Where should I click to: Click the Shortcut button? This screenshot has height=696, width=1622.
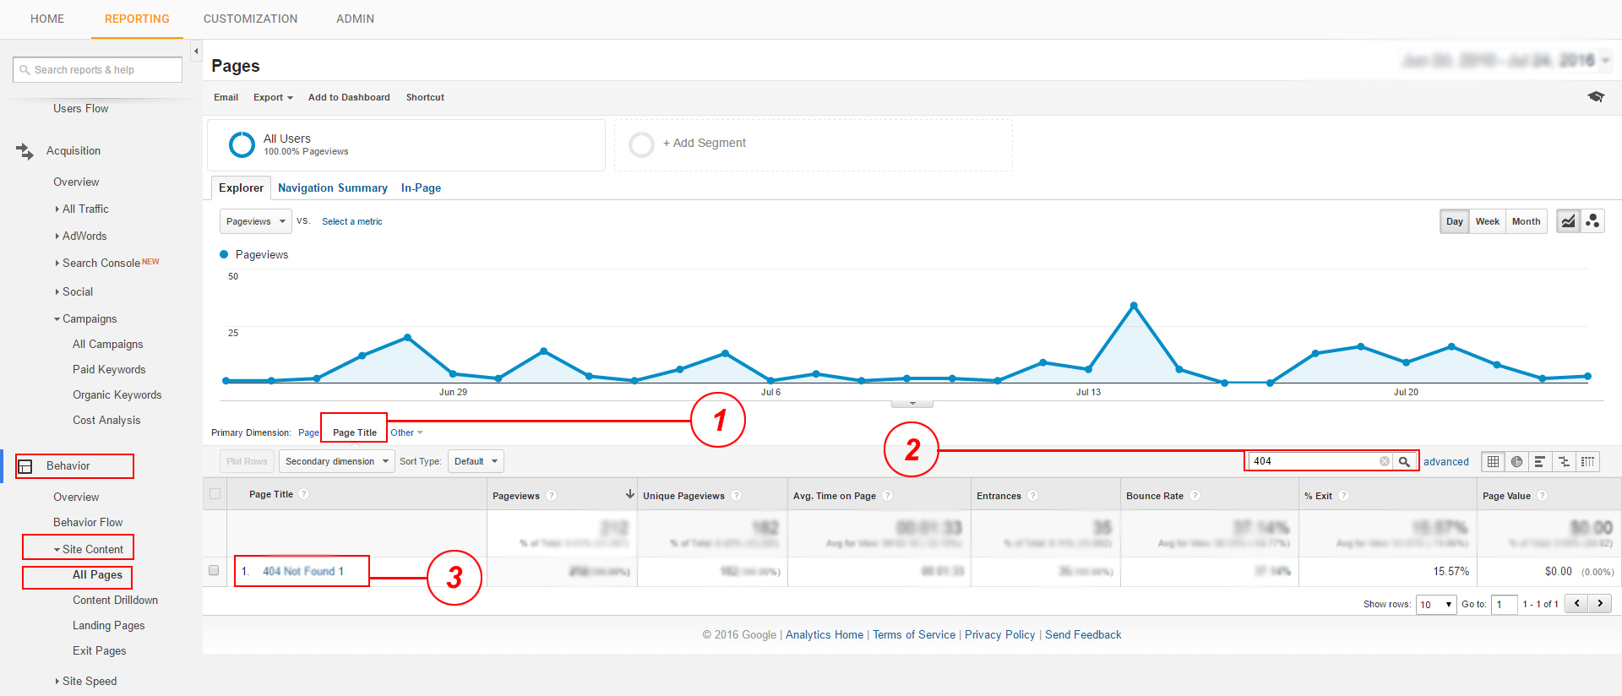425,97
